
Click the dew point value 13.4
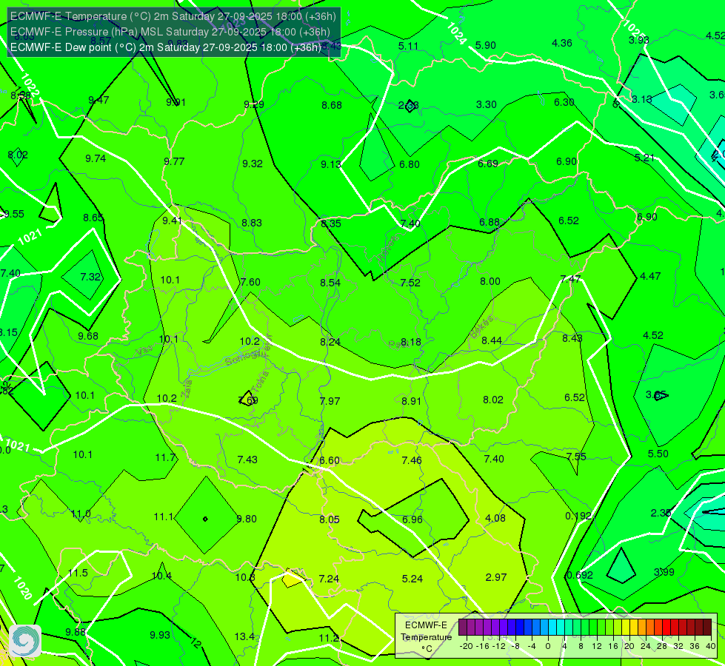[x=244, y=637]
